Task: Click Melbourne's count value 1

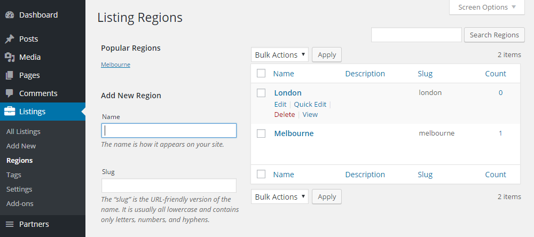Action: [500, 133]
